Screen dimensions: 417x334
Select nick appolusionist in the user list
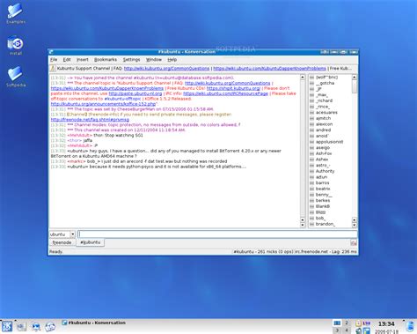pos(329,142)
